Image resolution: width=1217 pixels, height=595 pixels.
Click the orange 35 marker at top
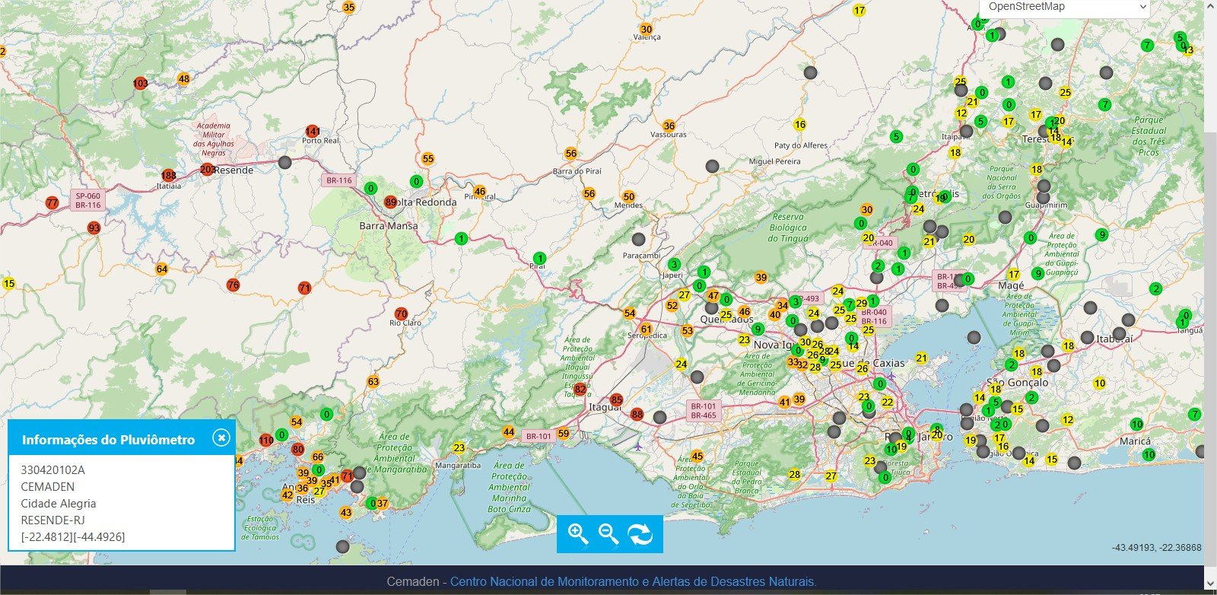tap(348, 8)
